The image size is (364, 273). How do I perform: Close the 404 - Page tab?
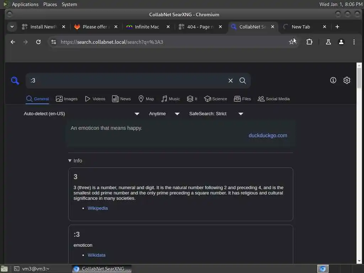220,27
